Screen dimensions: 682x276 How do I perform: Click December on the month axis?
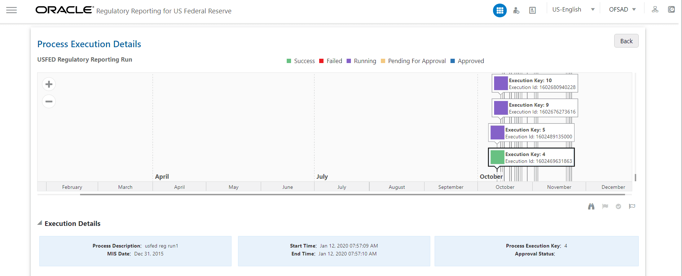point(613,187)
